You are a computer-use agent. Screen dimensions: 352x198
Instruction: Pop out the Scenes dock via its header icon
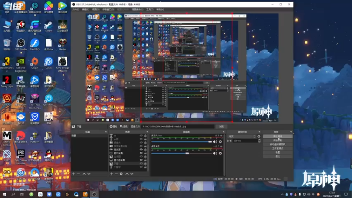(106, 132)
